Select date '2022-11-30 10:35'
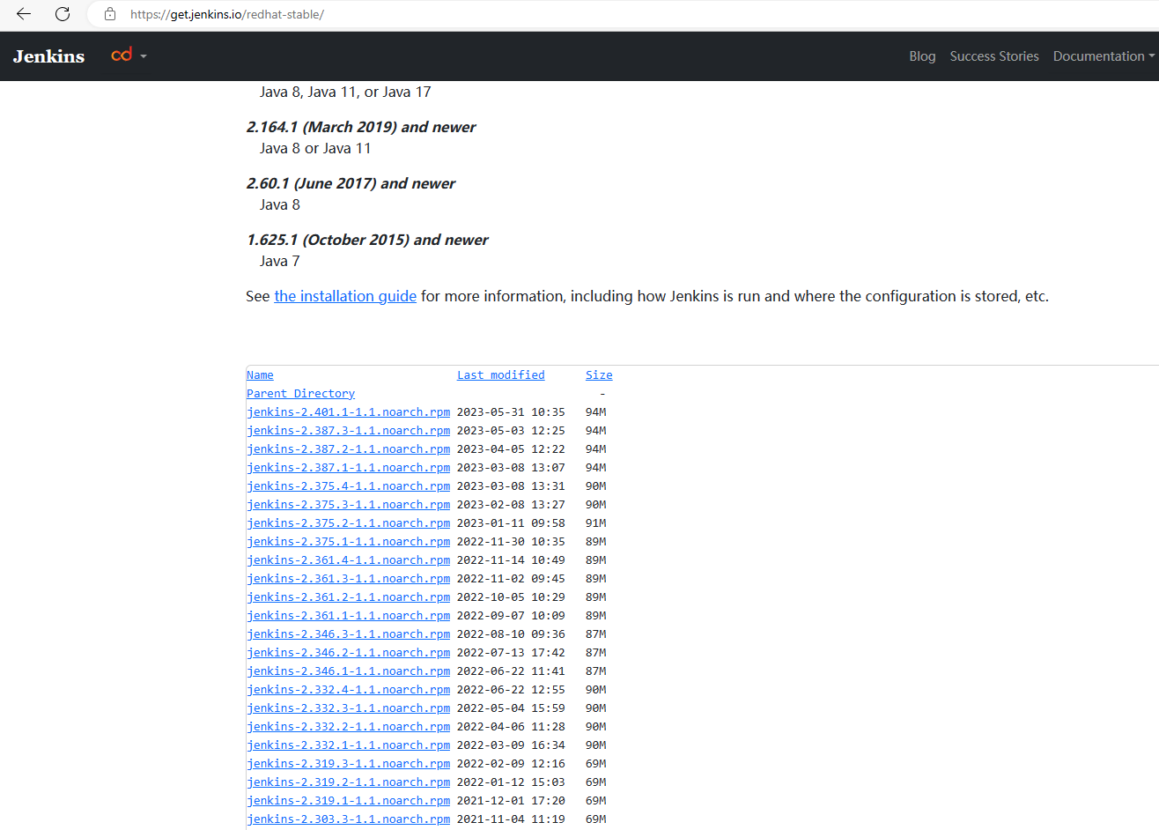1159x830 pixels. [x=511, y=542]
